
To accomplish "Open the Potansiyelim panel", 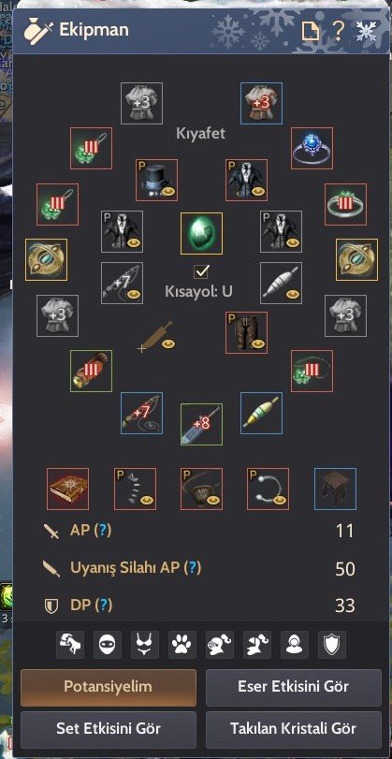I will point(109,687).
